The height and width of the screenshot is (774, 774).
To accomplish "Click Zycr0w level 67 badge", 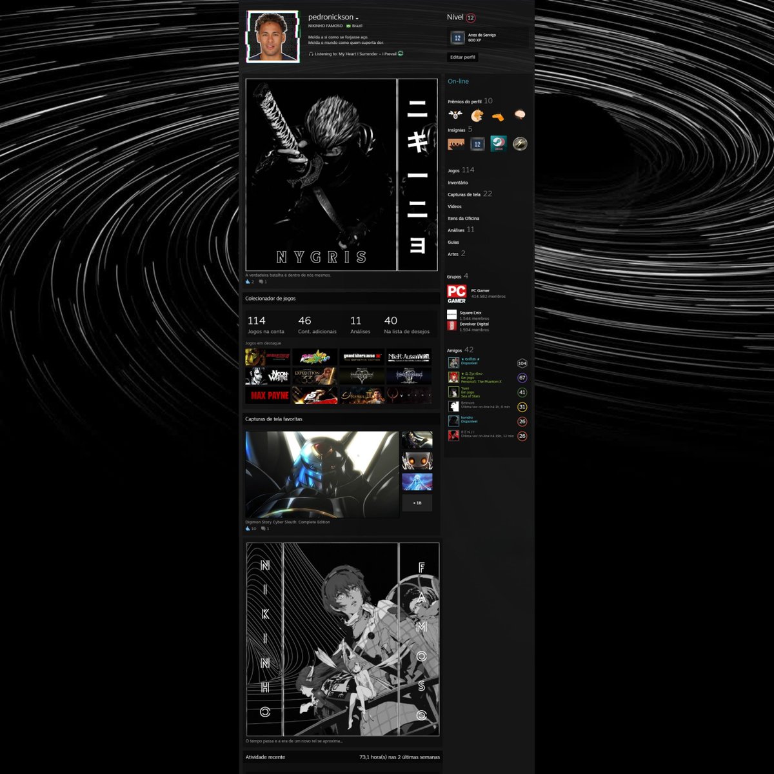I will pos(522,378).
